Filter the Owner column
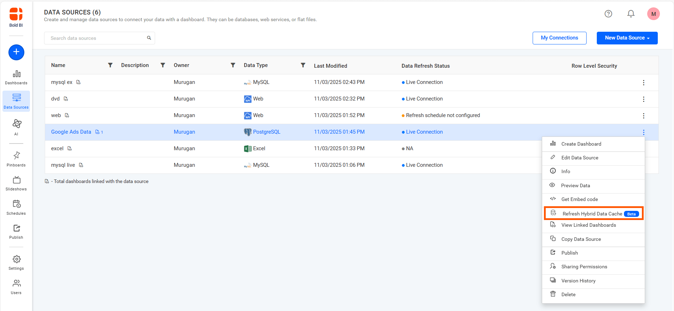 point(233,65)
